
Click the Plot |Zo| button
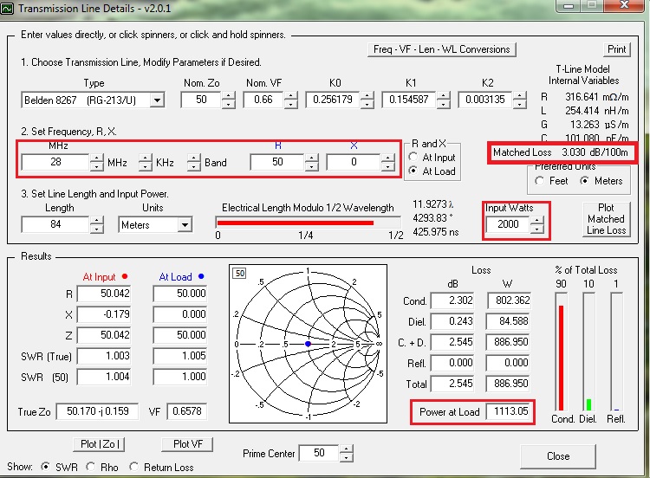(x=99, y=444)
